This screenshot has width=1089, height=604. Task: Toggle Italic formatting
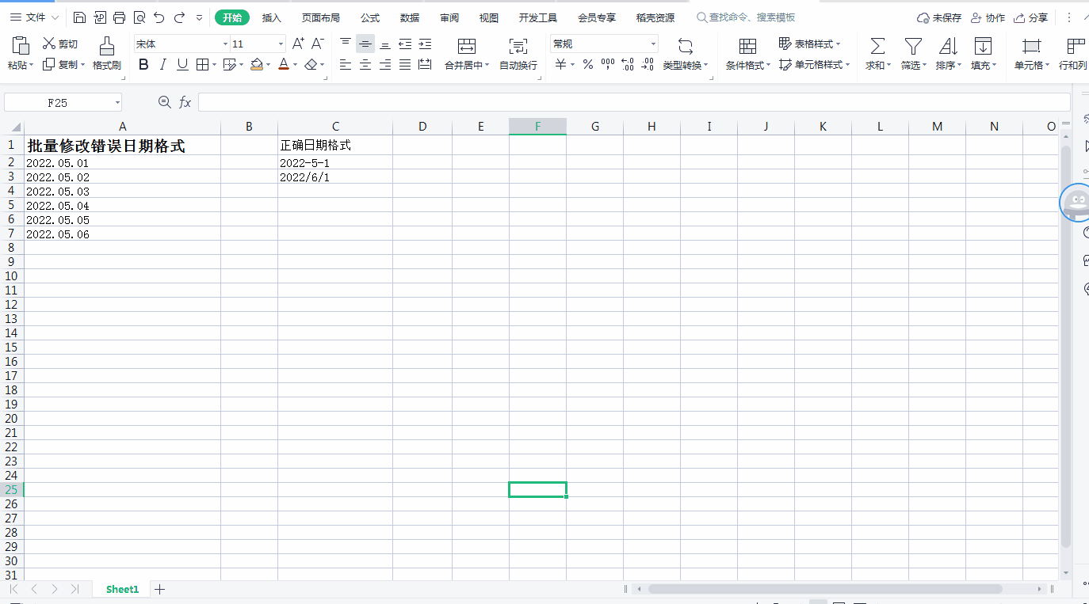(163, 65)
